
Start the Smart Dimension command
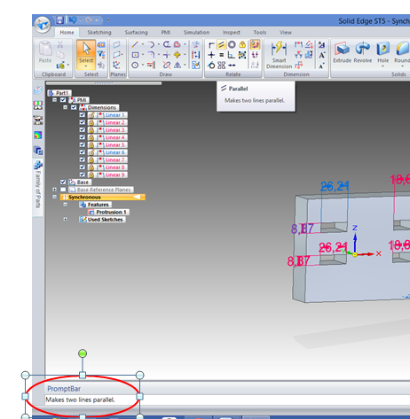click(x=279, y=55)
